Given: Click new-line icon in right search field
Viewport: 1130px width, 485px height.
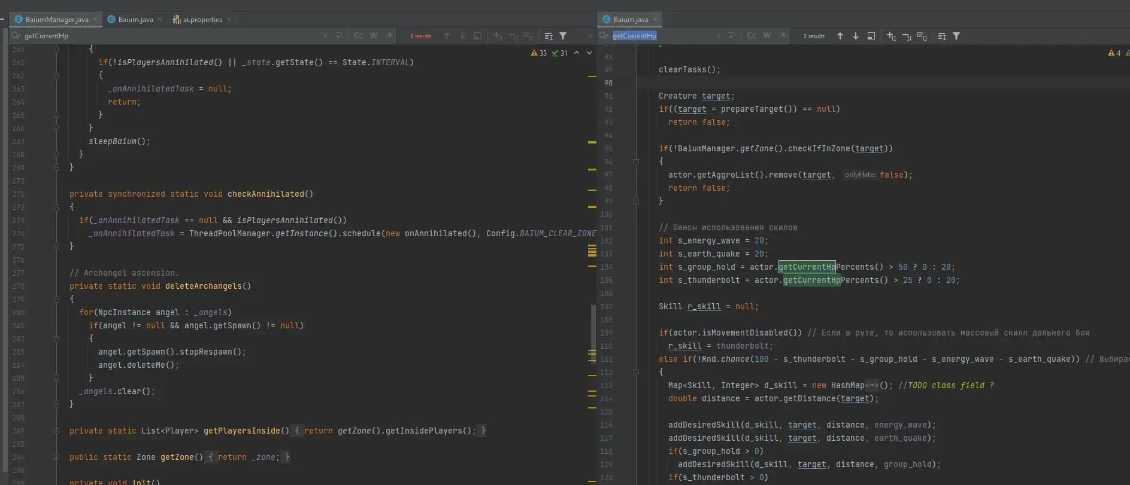Looking at the screenshot, I should (x=732, y=36).
